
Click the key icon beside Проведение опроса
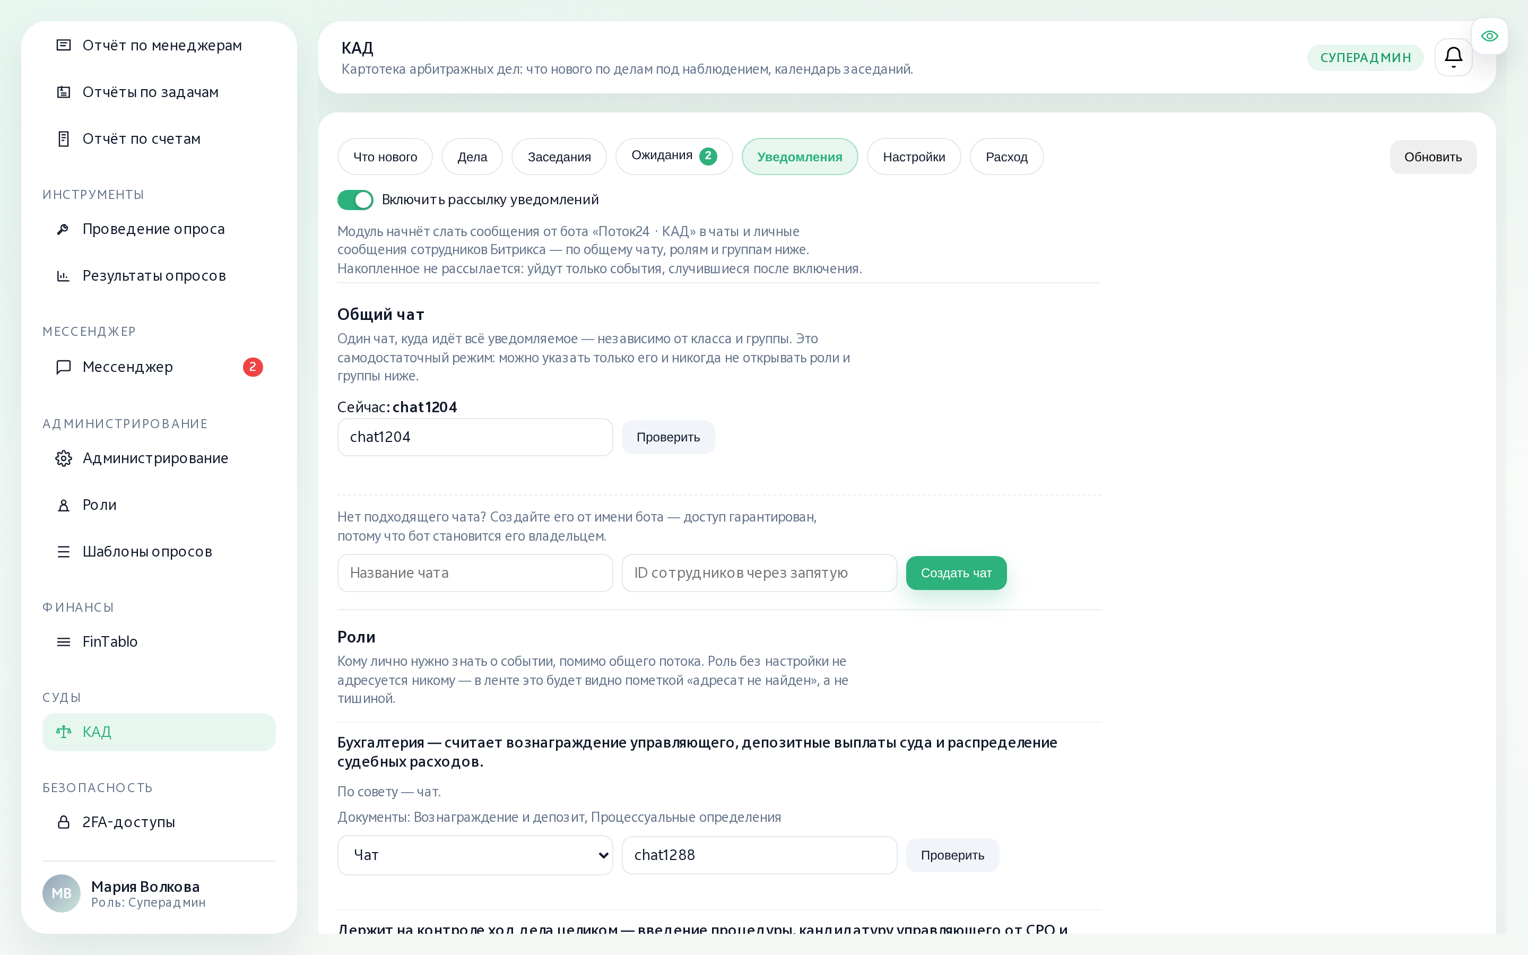tap(64, 229)
